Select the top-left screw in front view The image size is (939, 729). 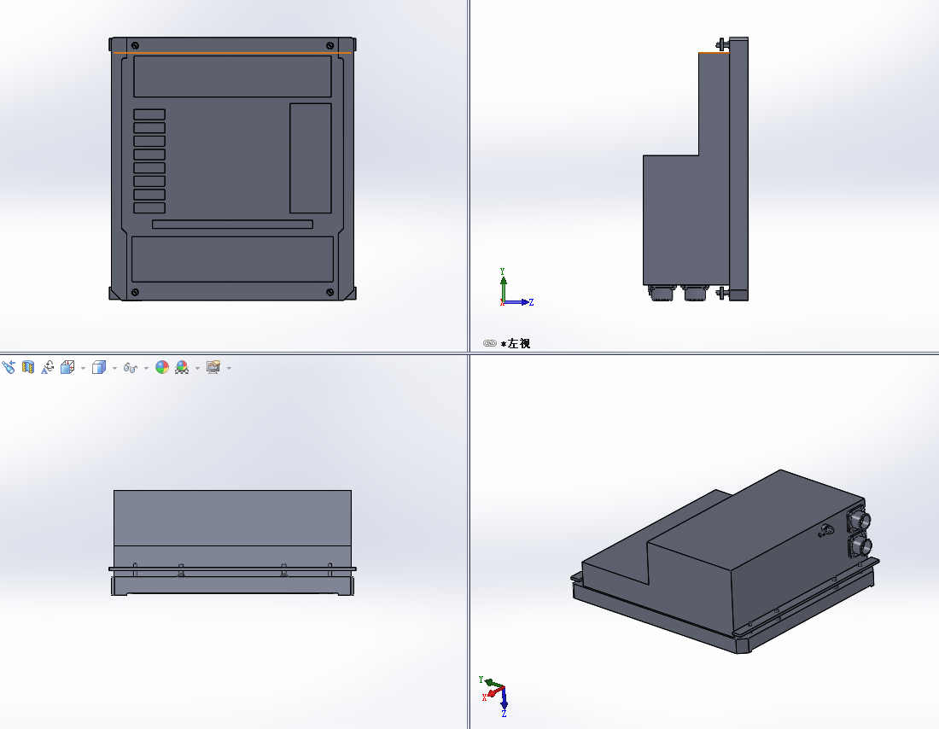click(x=136, y=45)
